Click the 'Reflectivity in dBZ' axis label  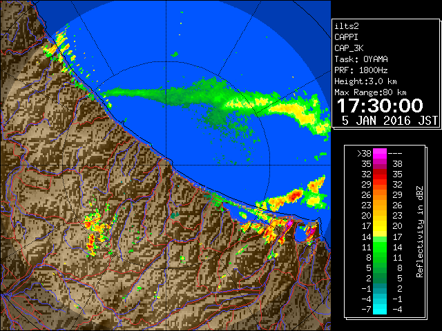pyautogui.click(x=420, y=232)
